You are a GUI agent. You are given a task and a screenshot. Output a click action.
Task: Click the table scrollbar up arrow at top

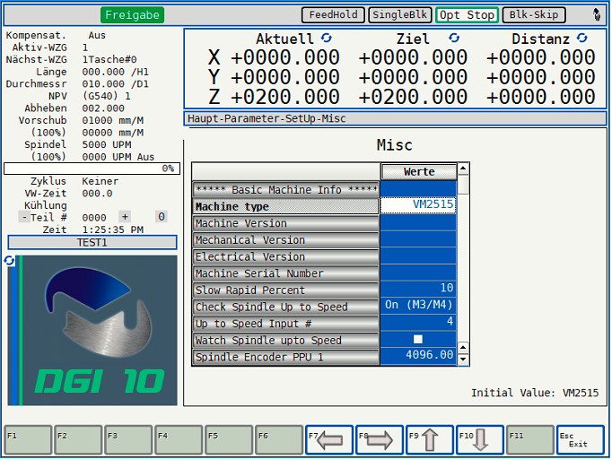pyautogui.click(x=463, y=169)
